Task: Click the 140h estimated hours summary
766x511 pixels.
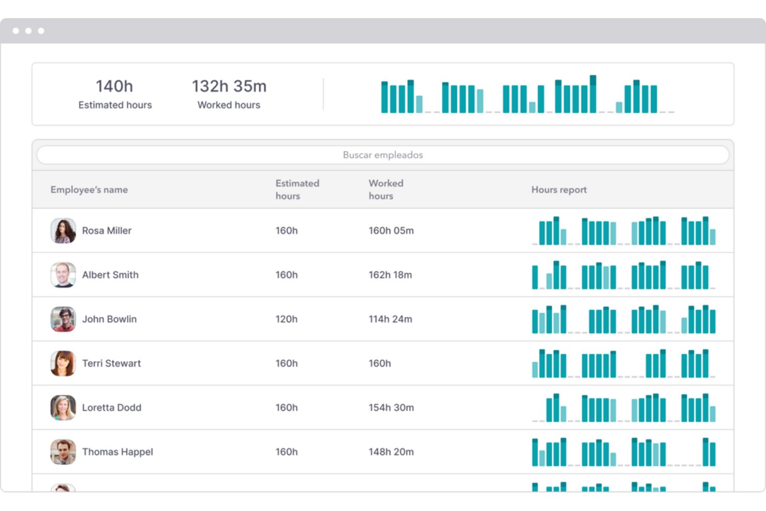Action: point(115,94)
